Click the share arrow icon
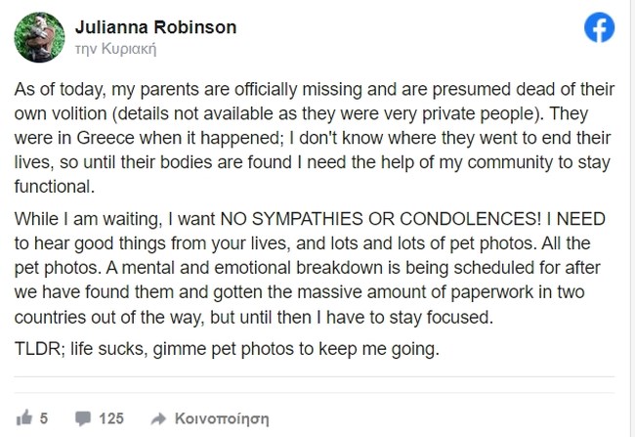This screenshot has height=437, width=635. pyautogui.click(x=157, y=417)
